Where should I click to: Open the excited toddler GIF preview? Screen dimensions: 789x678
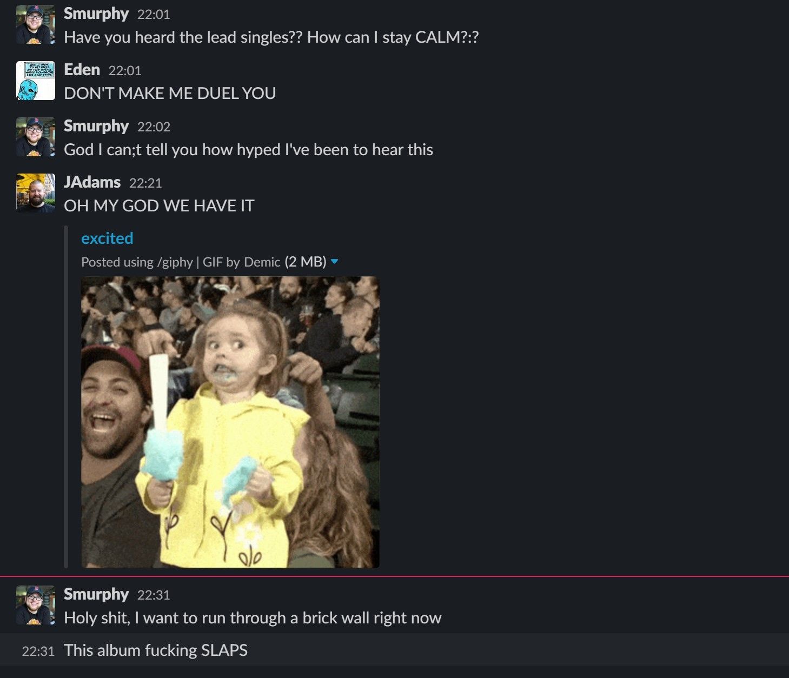point(230,422)
